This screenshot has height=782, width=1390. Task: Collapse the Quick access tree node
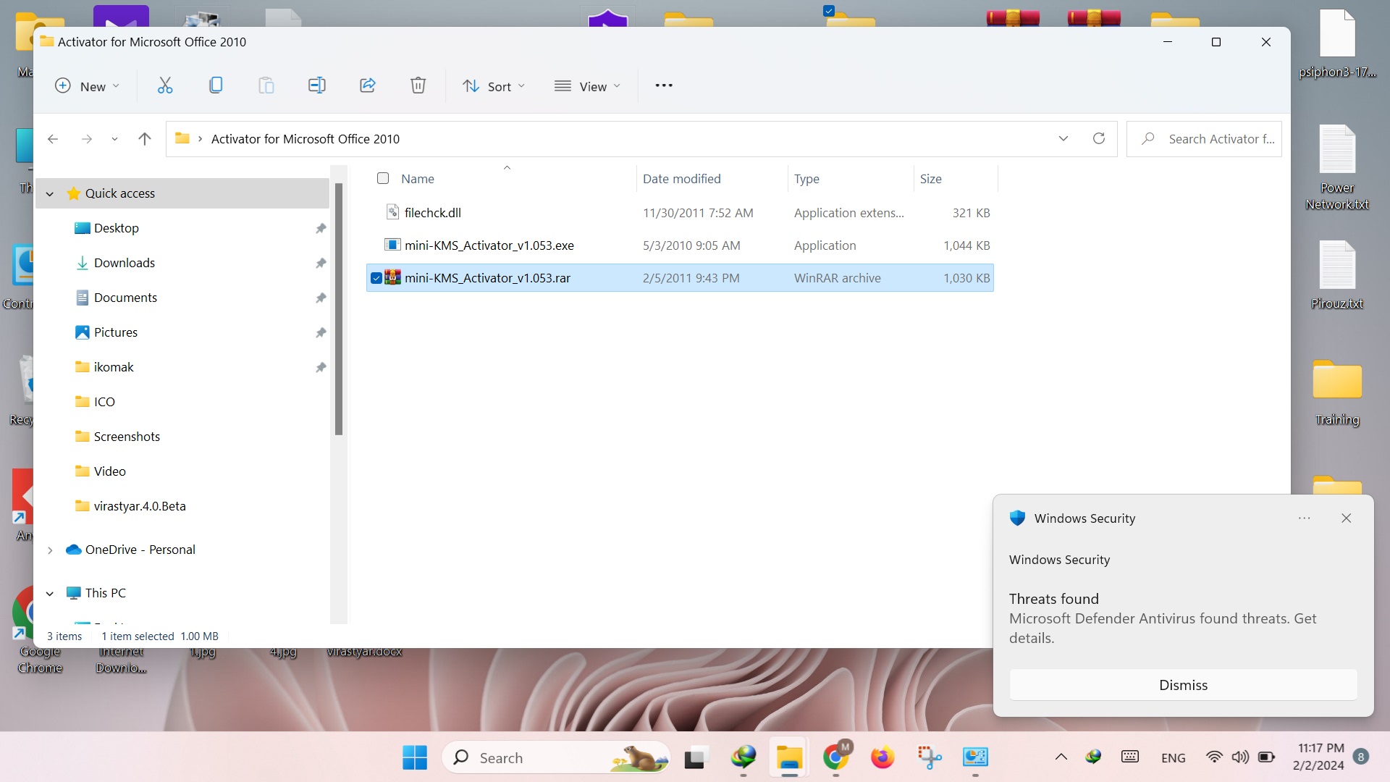pyautogui.click(x=50, y=193)
